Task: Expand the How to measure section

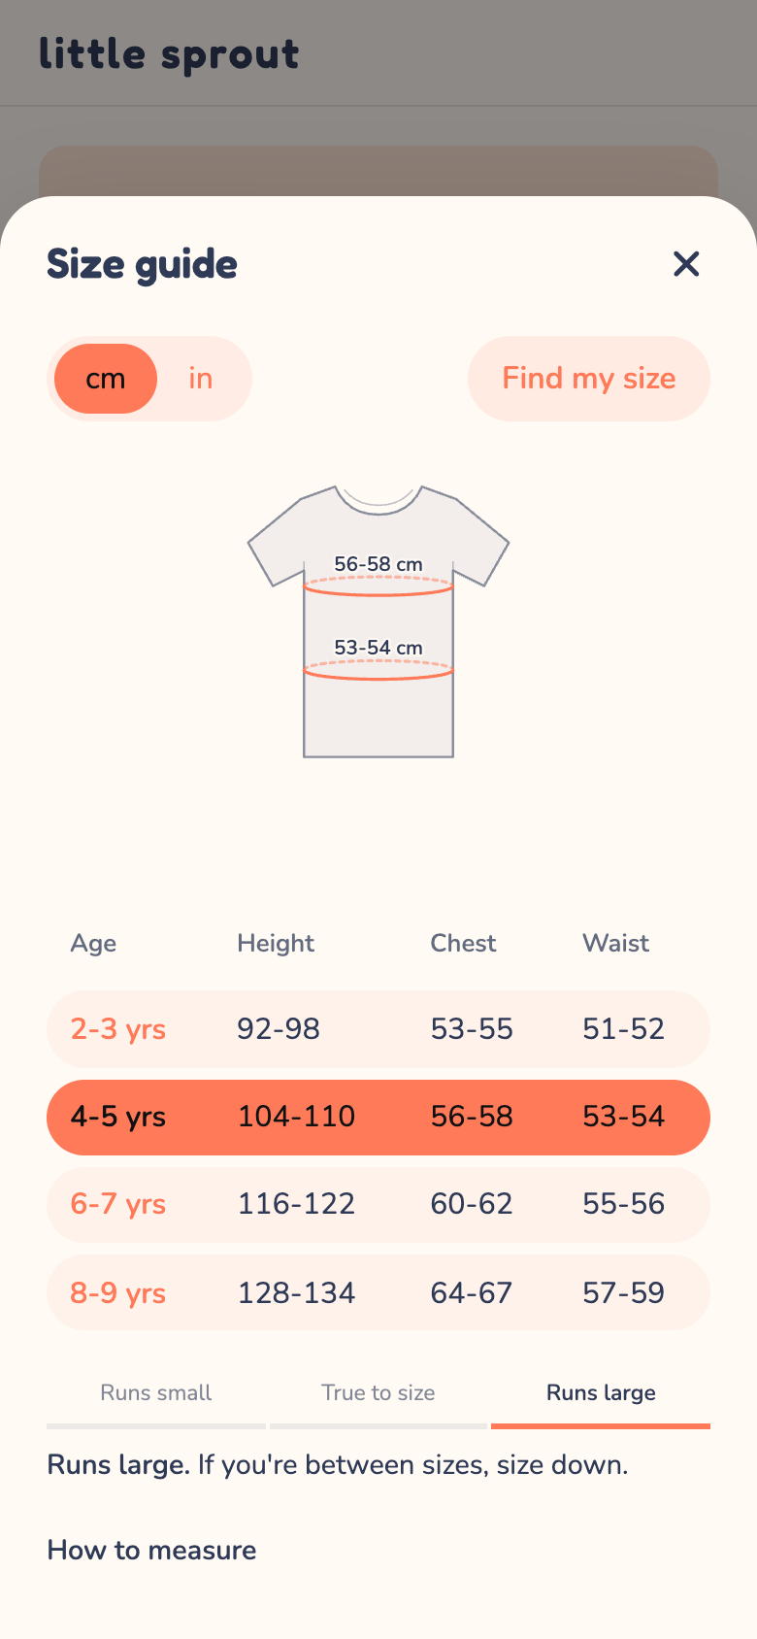Action: pos(151,1550)
